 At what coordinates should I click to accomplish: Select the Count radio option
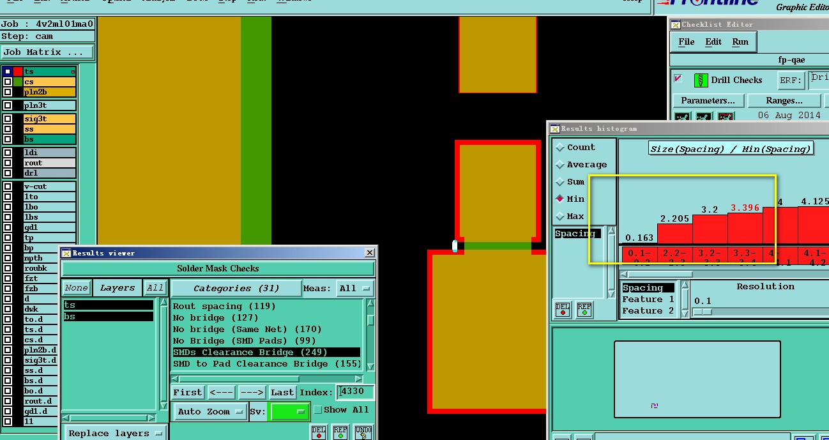[x=561, y=148]
